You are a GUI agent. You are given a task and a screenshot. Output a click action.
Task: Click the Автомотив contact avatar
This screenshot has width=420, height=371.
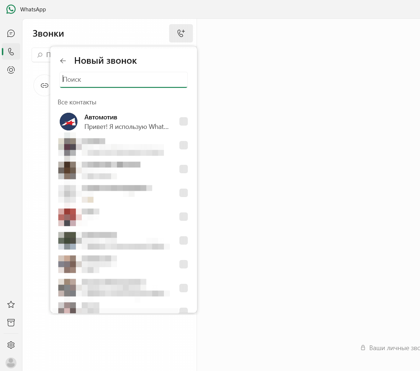[69, 122]
